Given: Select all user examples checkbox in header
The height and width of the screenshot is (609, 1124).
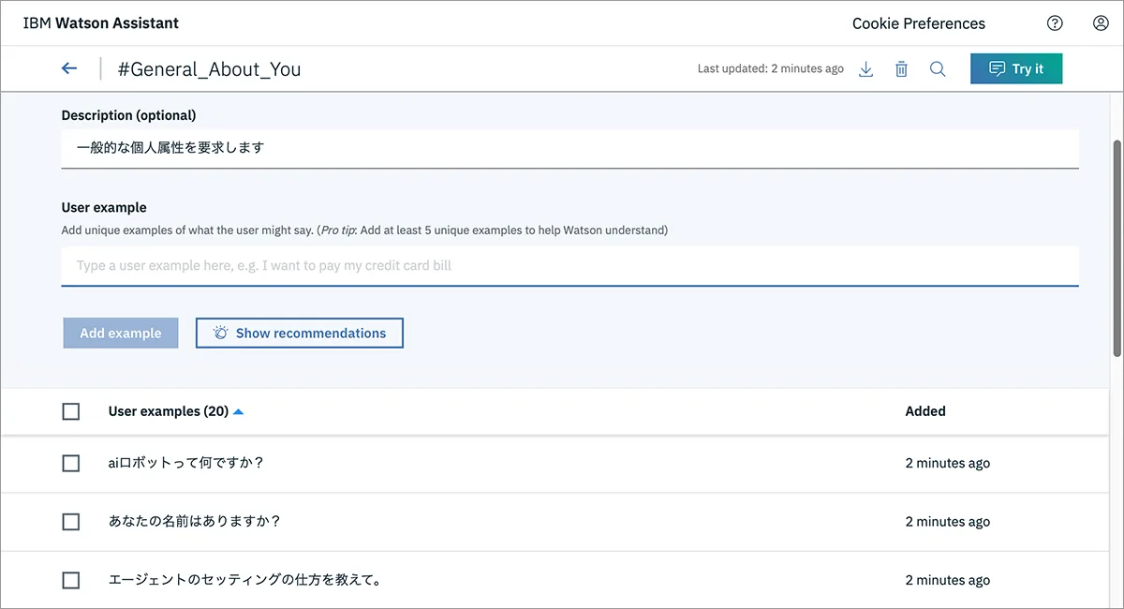Looking at the screenshot, I should (x=71, y=411).
